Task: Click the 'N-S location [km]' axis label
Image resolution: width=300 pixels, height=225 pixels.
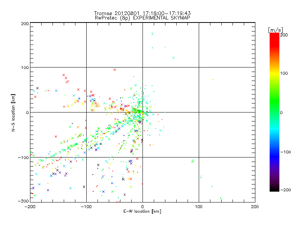Action: click(x=13, y=112)
